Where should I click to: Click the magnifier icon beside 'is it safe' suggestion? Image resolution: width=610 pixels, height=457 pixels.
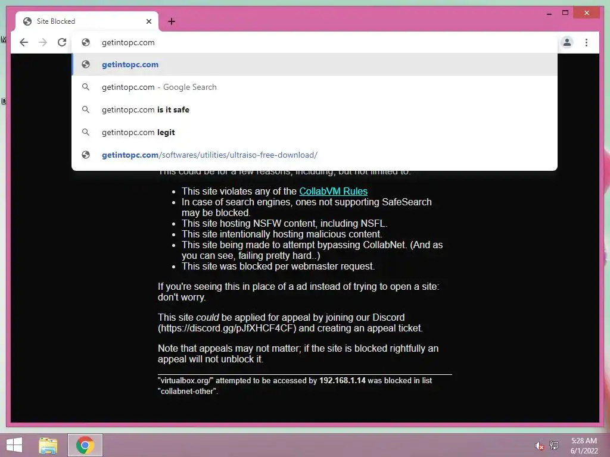pos(86,109)
